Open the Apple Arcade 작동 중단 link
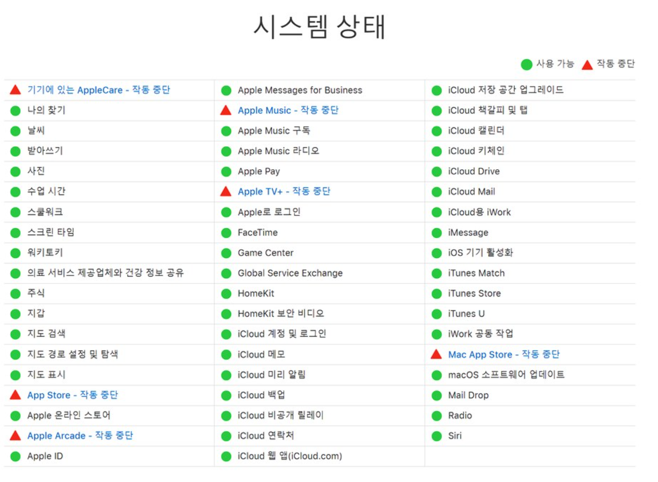The image size is (658, 482). coord(80,435)
